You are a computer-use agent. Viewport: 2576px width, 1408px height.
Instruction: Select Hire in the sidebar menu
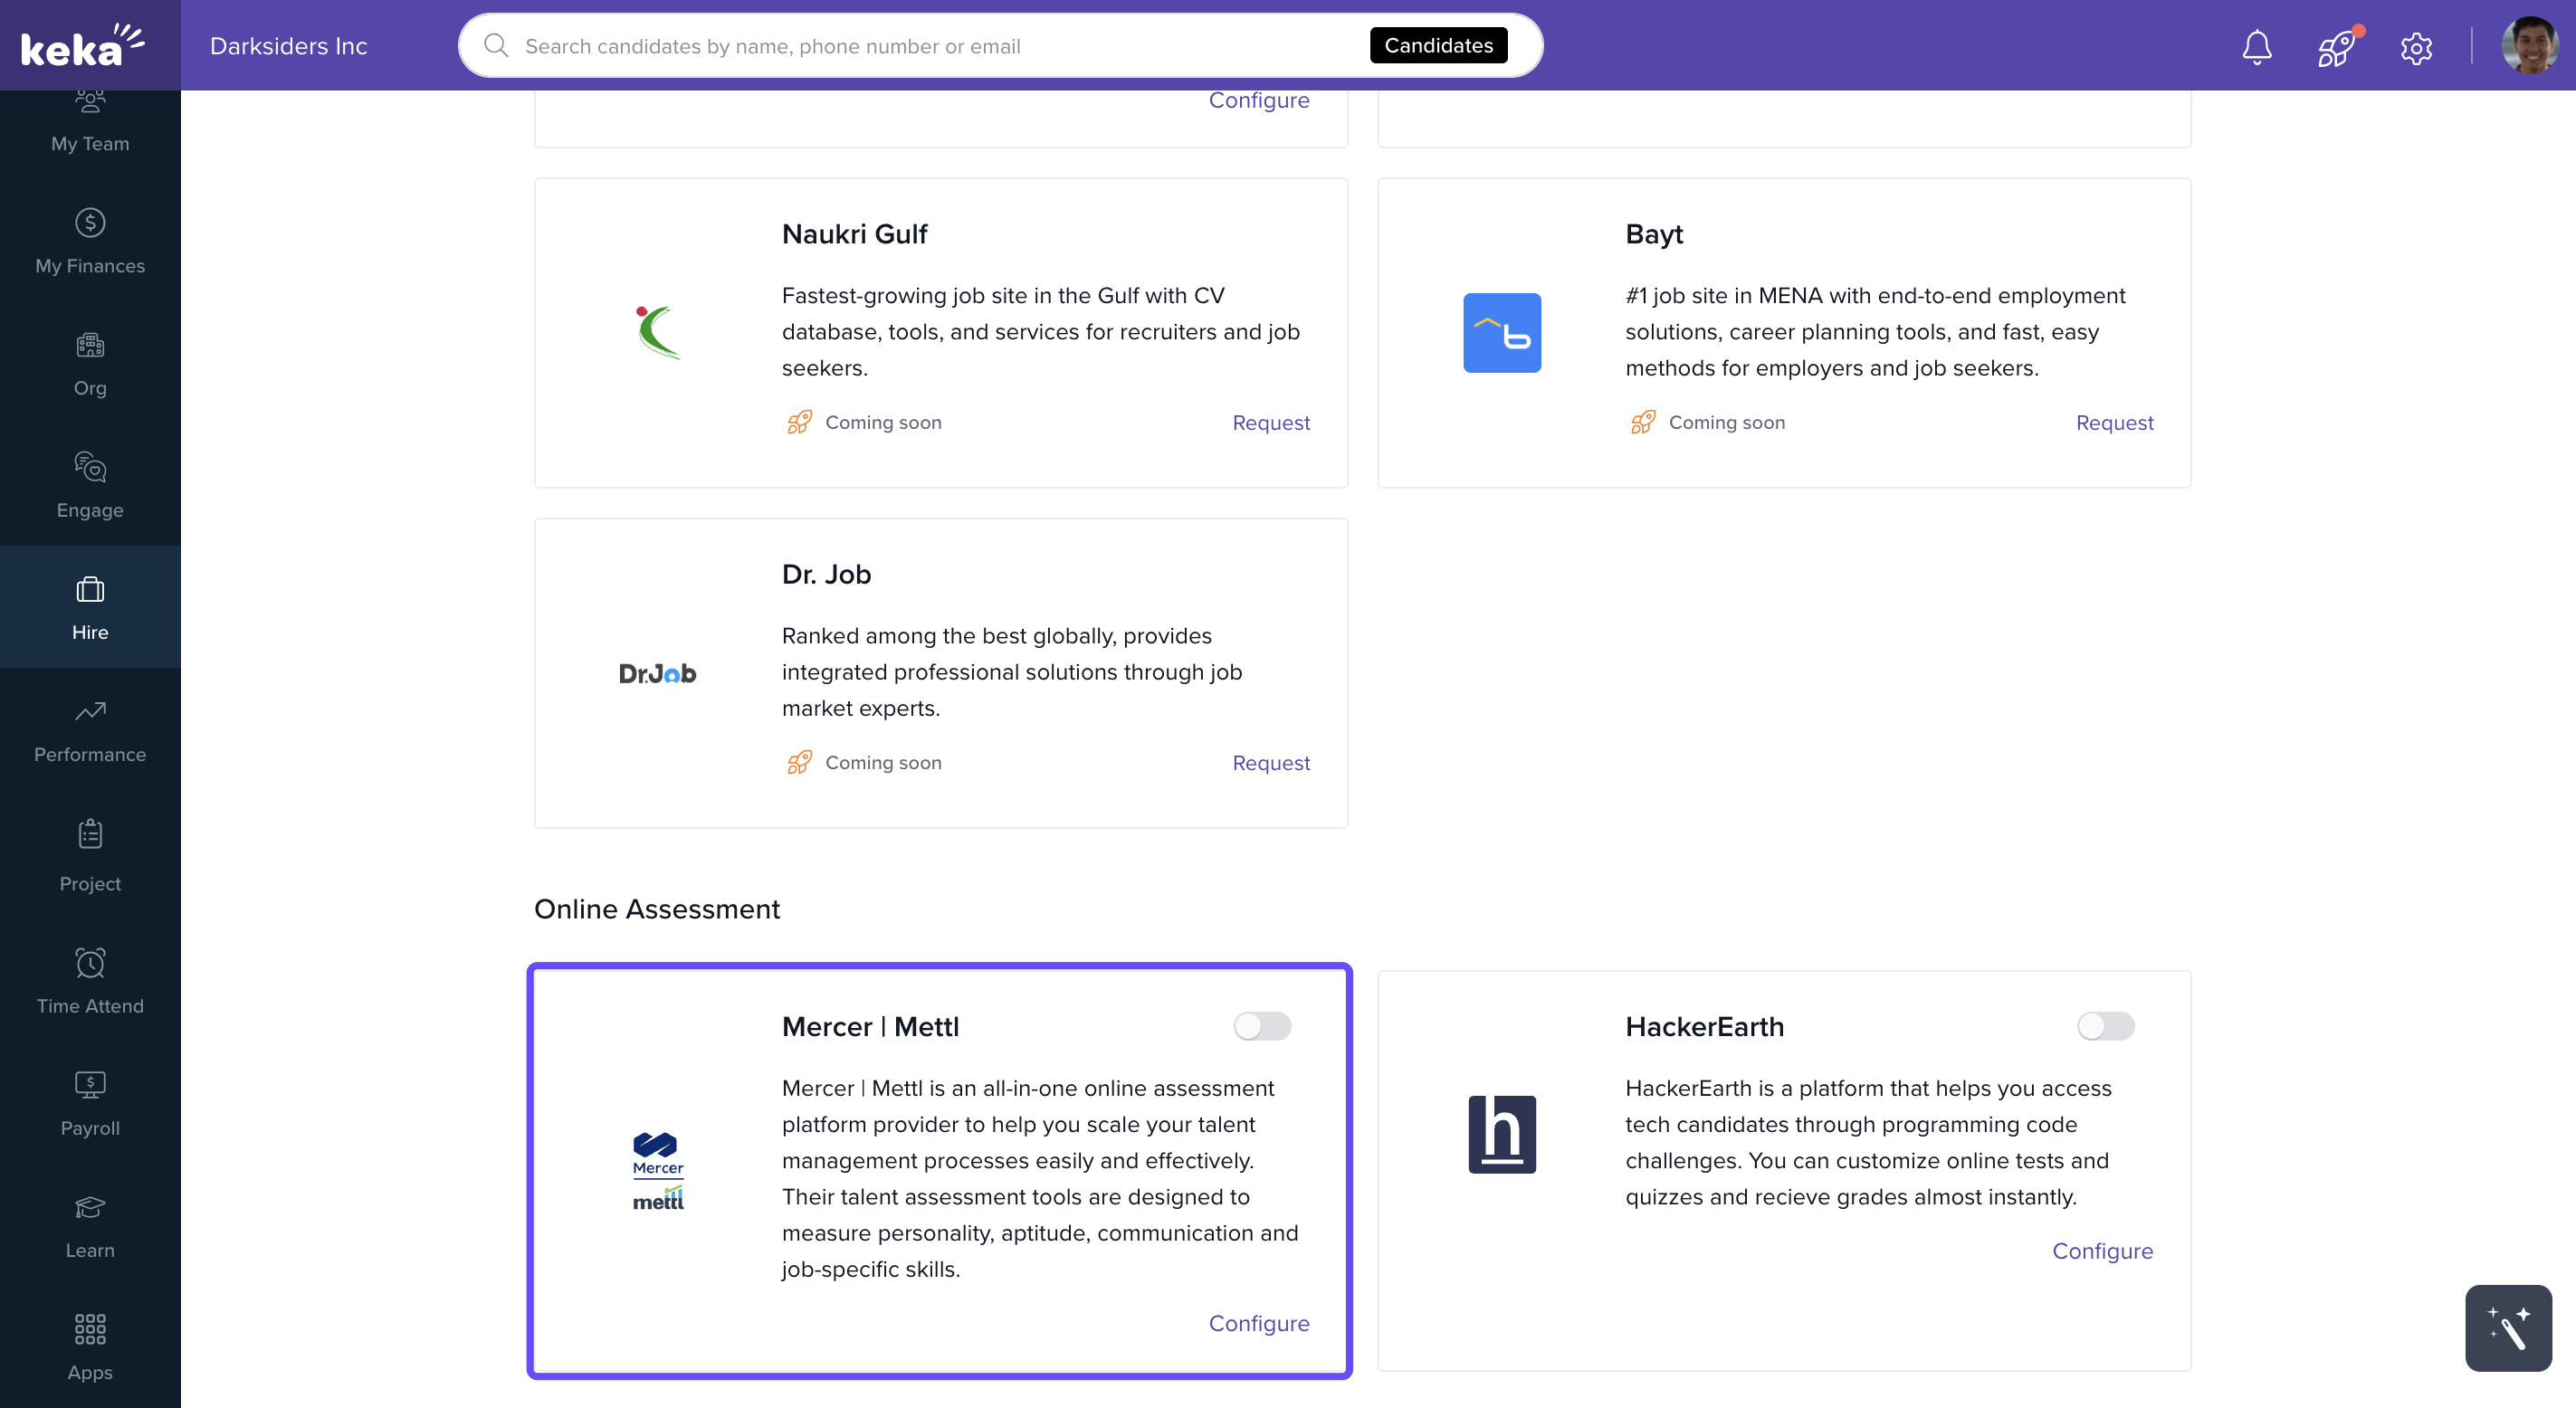click(x=90, y=608)
